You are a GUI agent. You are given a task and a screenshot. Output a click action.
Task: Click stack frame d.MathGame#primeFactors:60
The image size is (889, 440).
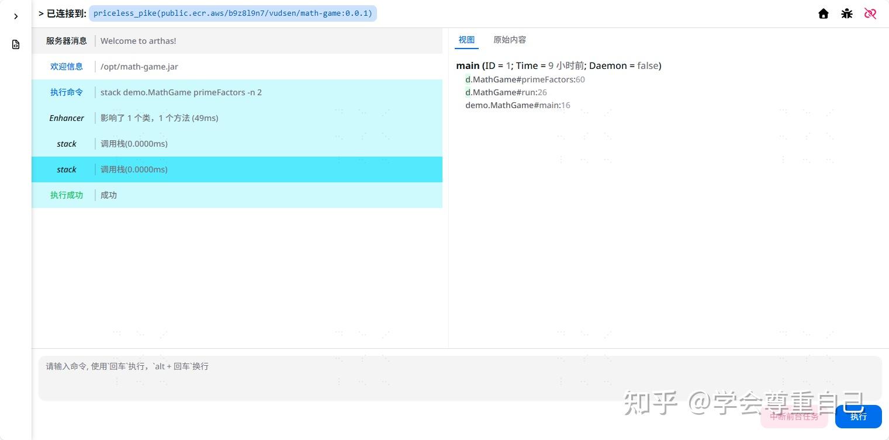click(525, 79)
